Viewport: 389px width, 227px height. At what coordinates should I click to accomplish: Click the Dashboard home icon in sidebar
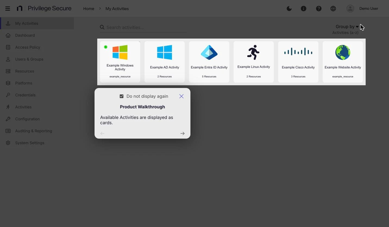[8, 35]
